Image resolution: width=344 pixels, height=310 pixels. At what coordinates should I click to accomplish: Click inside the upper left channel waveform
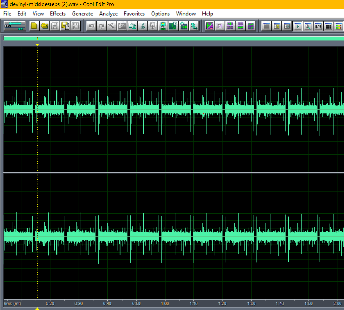[173, 109]
